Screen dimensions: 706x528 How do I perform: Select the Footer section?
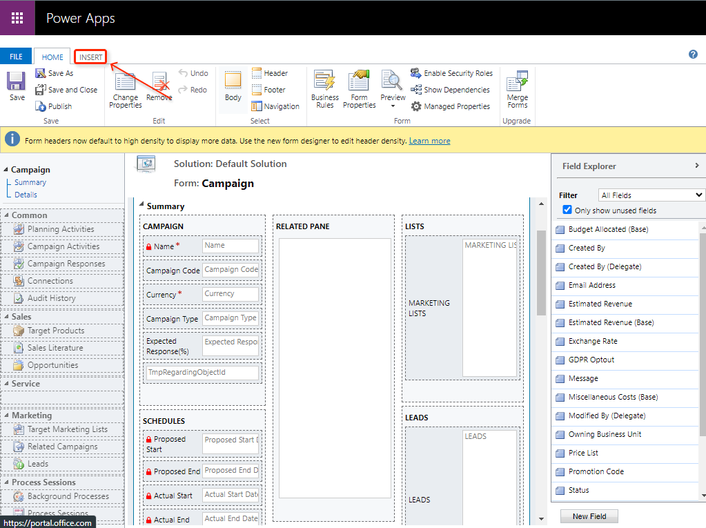coord(268,90)
